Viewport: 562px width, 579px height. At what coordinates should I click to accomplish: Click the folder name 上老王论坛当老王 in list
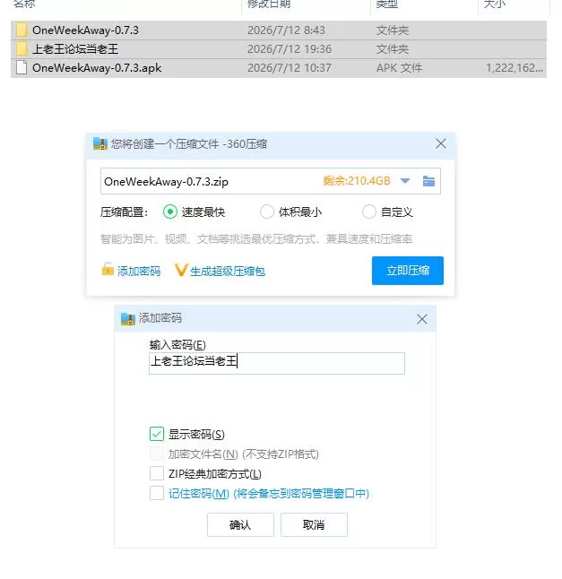[x=75, y=49]
